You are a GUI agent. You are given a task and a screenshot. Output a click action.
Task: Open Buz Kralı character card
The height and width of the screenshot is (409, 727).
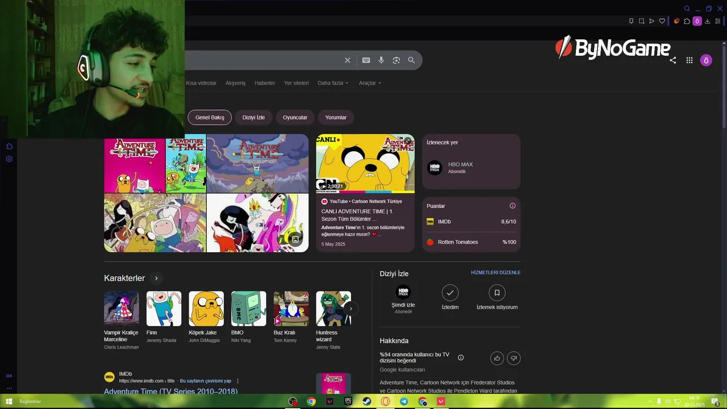pos(291,318)
